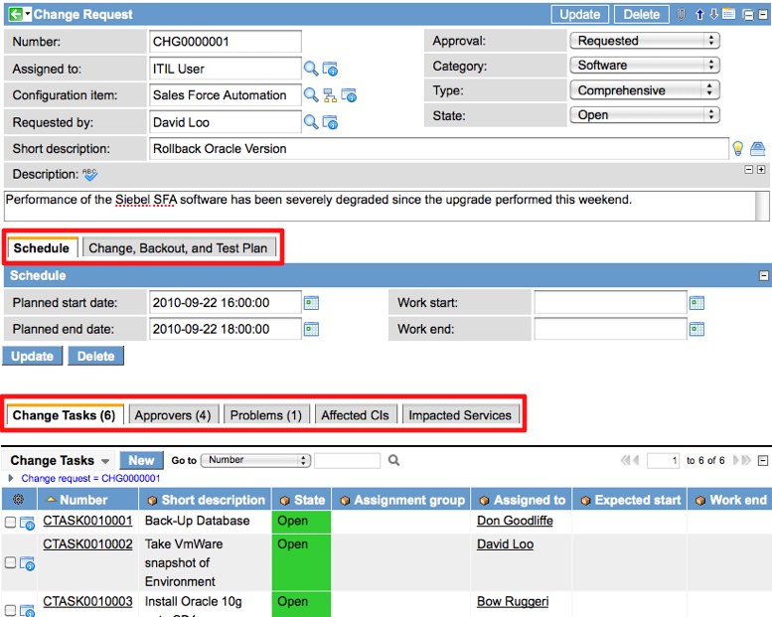Open the Approvers (4) tab
This screenshot has width=772, height=617.
(x=172, y=415)
